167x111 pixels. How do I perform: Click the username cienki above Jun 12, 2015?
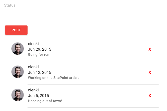(33, 67)
